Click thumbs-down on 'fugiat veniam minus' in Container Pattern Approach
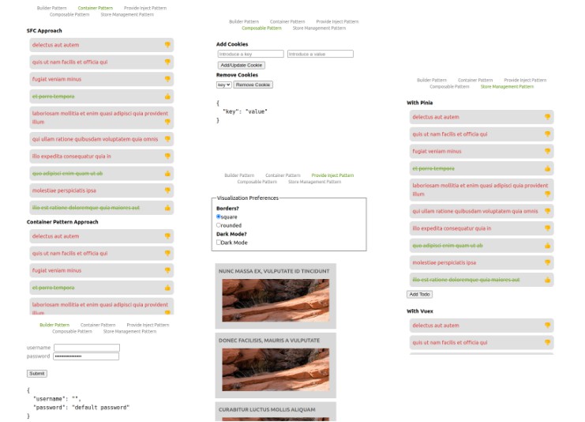The height and width of the screenshot is (422, 585). [x=167, y=270]
